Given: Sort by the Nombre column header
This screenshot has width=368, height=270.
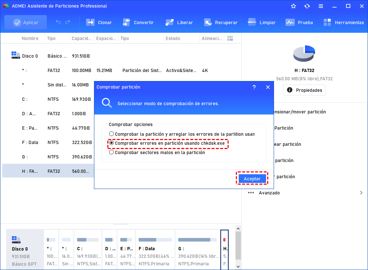Looking at the screenshot, I should pyautogui.click(x=30, y=39).
